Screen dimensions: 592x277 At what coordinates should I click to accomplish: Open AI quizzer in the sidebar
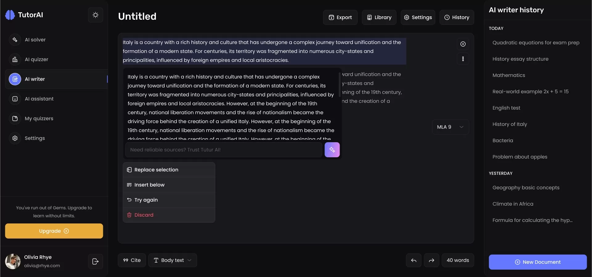point(36,59)
